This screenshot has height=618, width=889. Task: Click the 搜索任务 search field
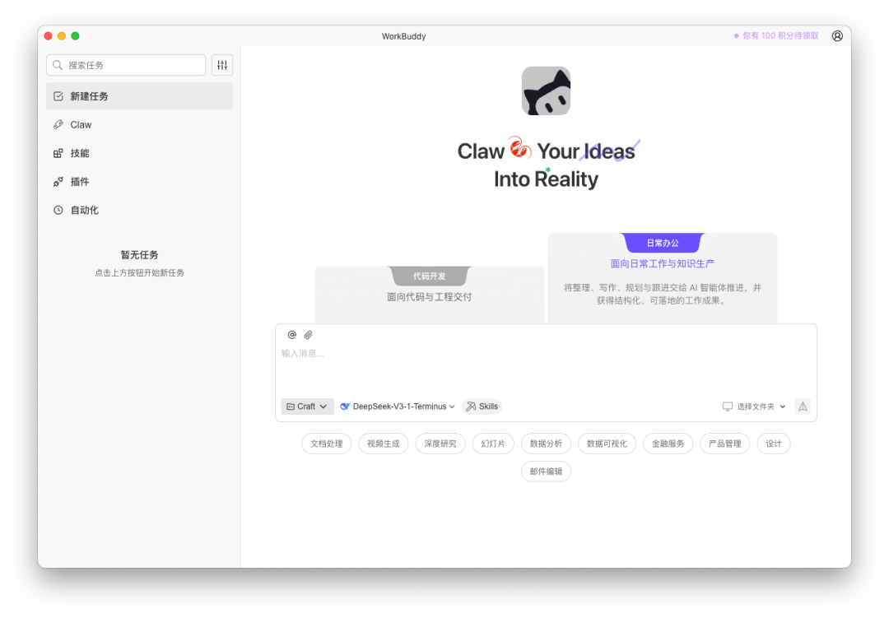[x=126, y=65]
